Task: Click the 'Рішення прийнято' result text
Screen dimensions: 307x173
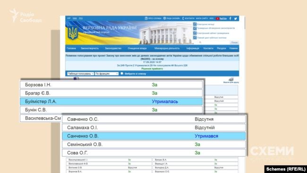Action: (x=152, y=69)
